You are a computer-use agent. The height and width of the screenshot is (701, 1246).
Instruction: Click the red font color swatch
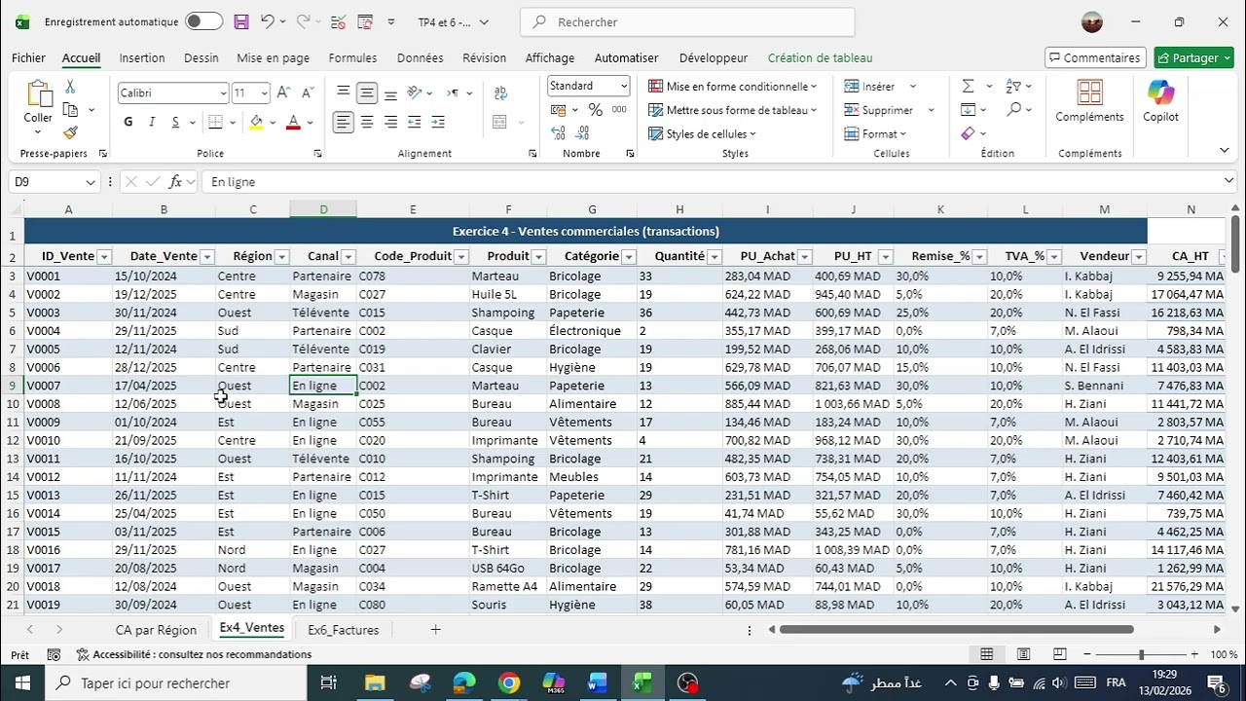pos(293,123)
